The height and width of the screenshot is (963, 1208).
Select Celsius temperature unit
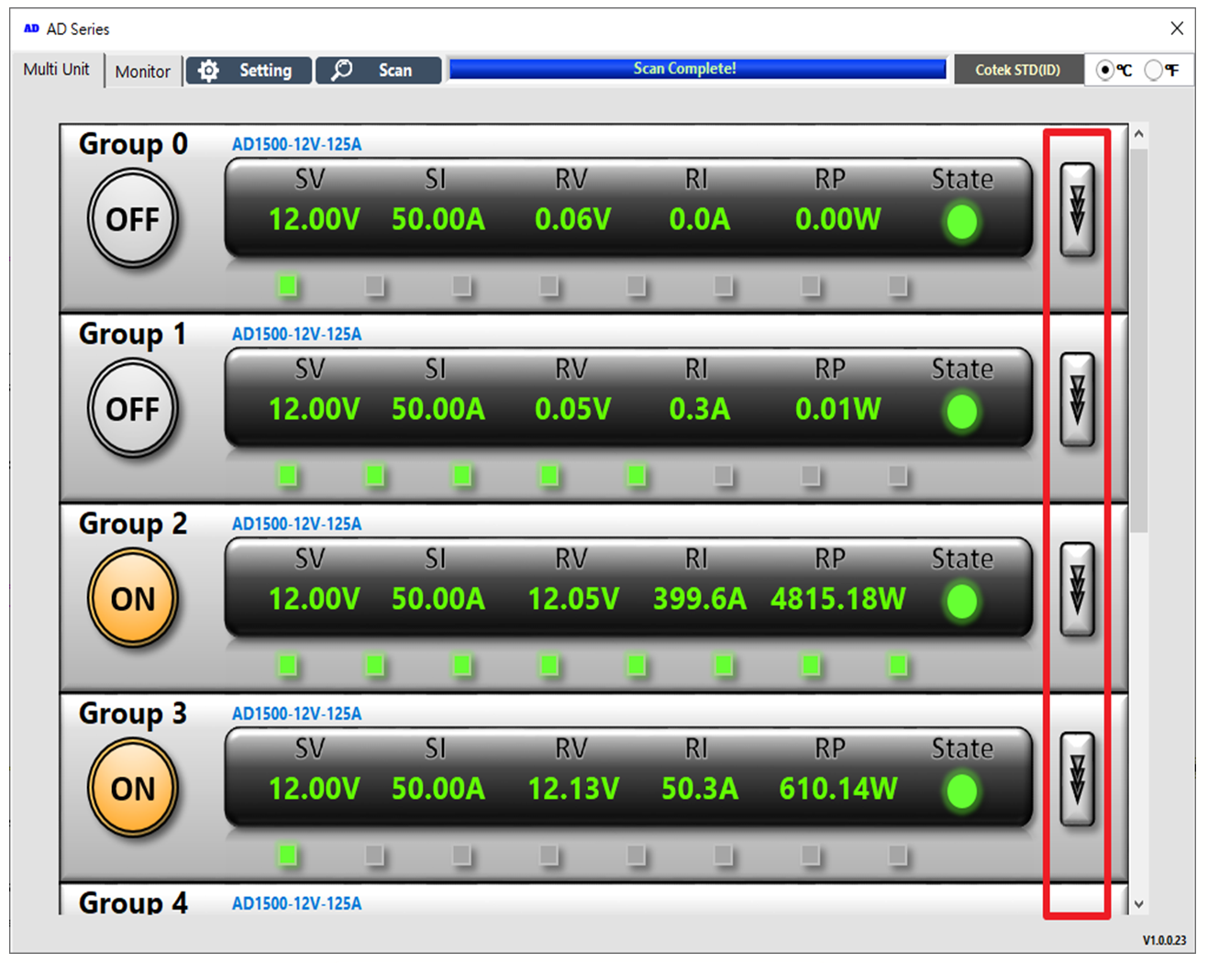pos(1105,70)
